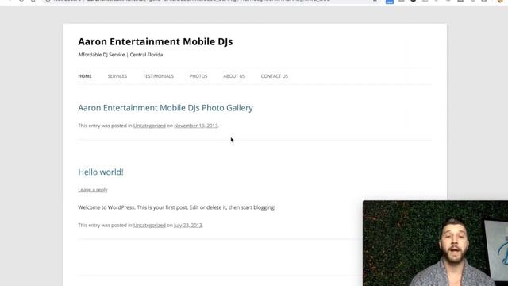Open Uncategorized link in Photo Gallery post
The image size is (508, 286).
[x=149, y=126]
